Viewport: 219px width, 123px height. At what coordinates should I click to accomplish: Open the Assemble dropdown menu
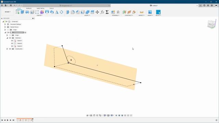coord(116,15)
